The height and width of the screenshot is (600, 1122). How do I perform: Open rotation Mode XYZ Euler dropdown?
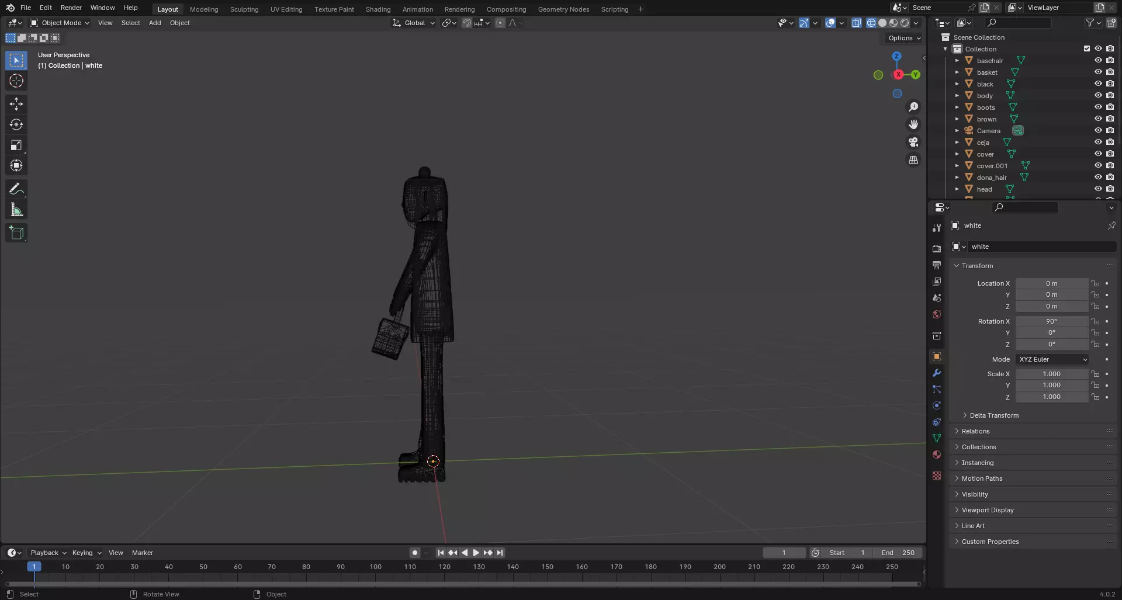click(x=1052, y=359)
